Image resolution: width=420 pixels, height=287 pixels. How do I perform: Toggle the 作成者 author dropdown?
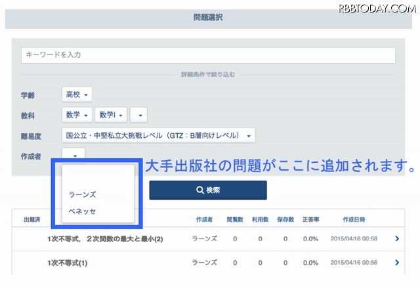[x=73, y=155]
